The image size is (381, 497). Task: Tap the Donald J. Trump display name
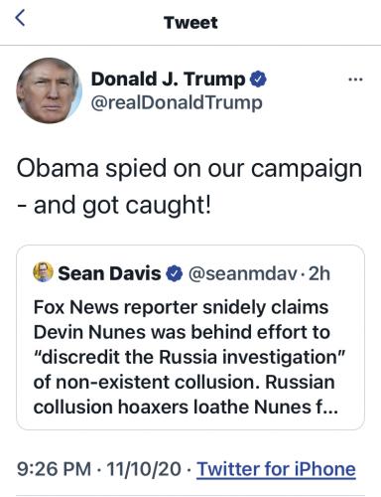[168, 80]
